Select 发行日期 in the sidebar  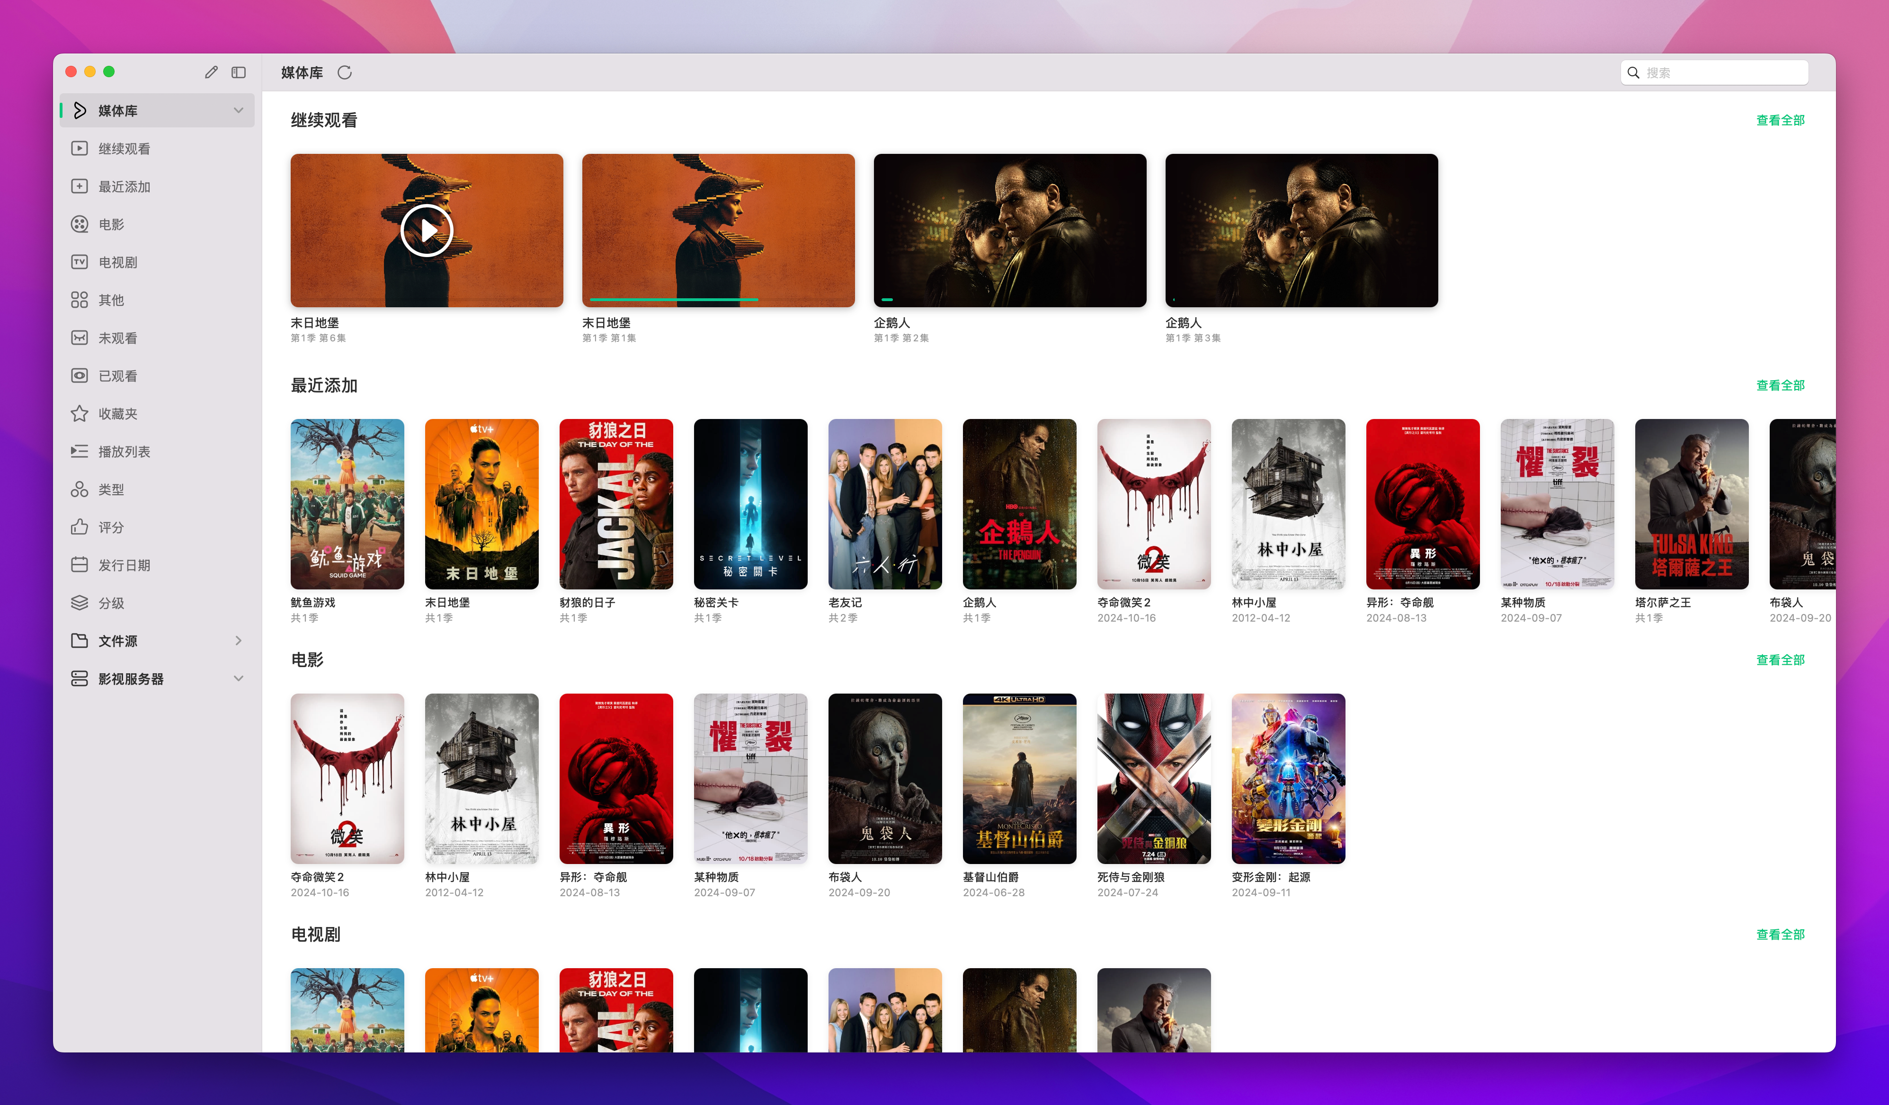pyautogui.click(x=157, y=564)
